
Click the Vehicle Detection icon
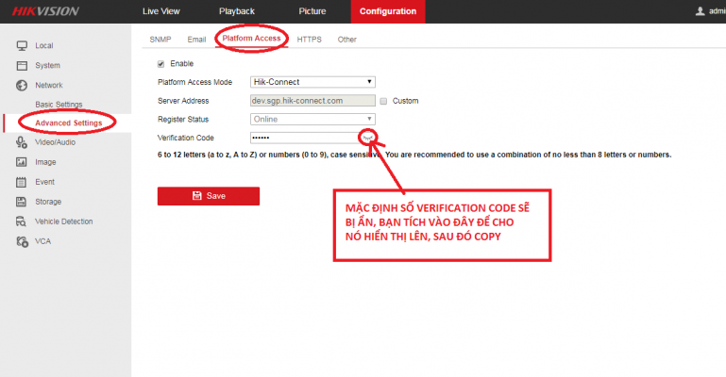(x=22, y=221)
